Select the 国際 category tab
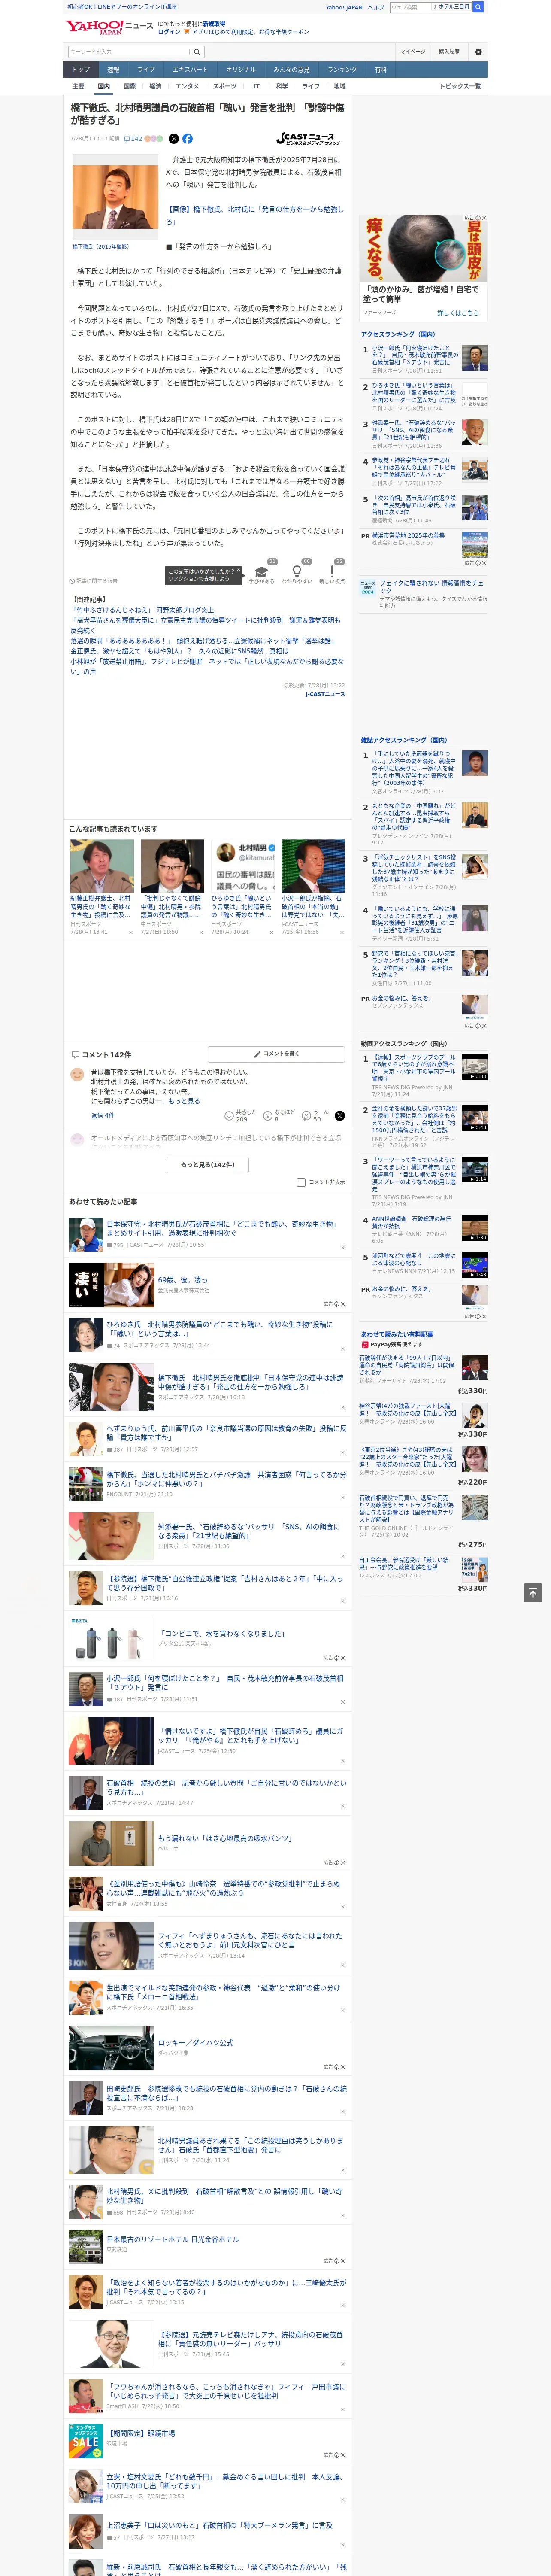The image size is (551, 2576). 129,86
